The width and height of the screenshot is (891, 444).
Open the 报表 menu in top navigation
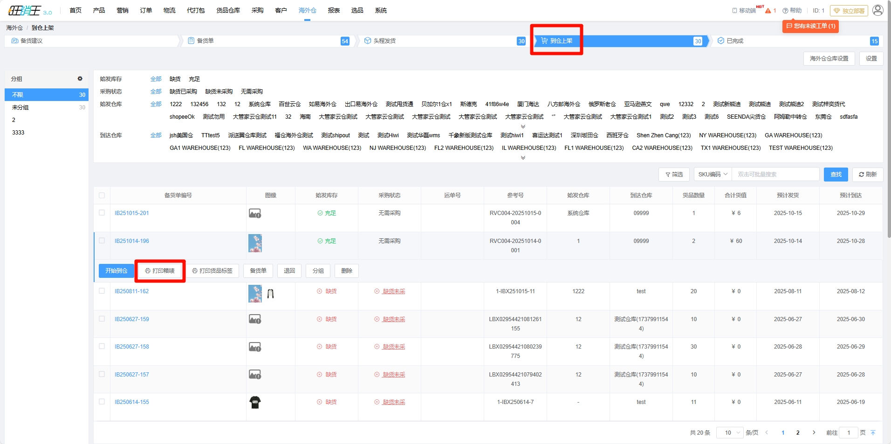[334, 11]
